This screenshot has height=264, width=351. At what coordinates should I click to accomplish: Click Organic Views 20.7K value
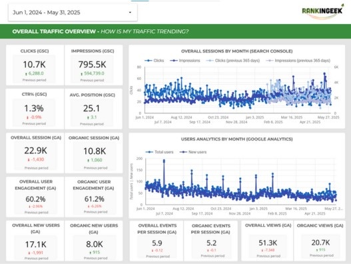[x=321, y=243]
